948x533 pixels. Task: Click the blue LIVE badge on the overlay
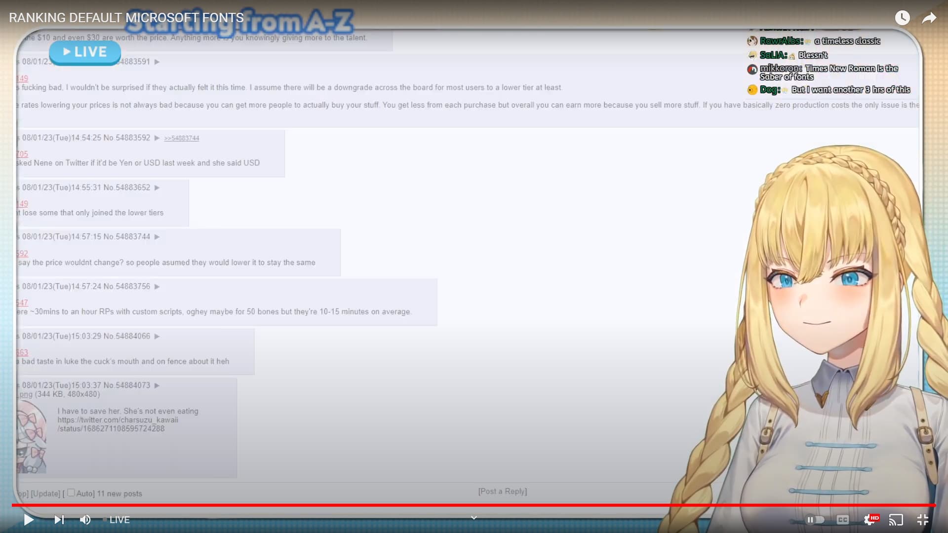click(x=85, y=52)
